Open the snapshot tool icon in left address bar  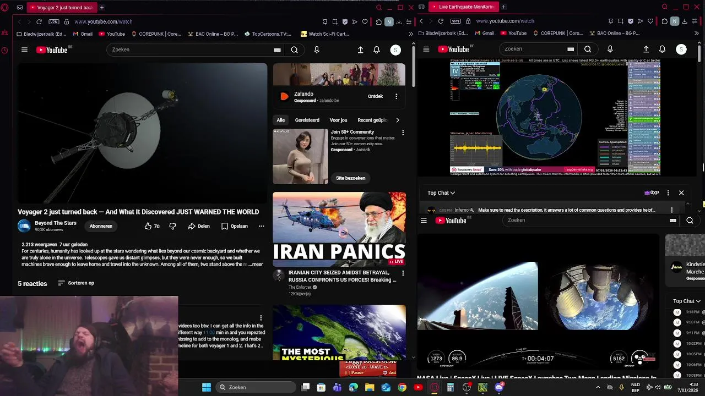[x=335, y=21]
